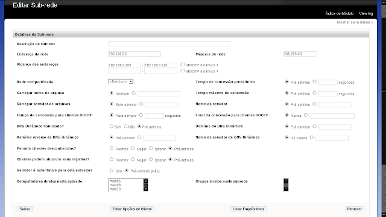Image resolution: width=386 pixels, height=217 pixels.
Task: Select Permitir for clientes atualizar registros
Action: coord(112,159)
